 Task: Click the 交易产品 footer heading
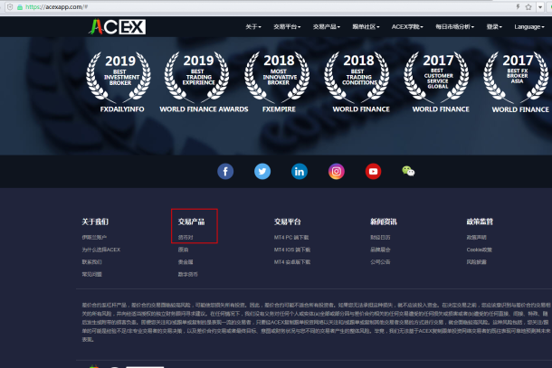pyautogui.click(x=191, y=222)
